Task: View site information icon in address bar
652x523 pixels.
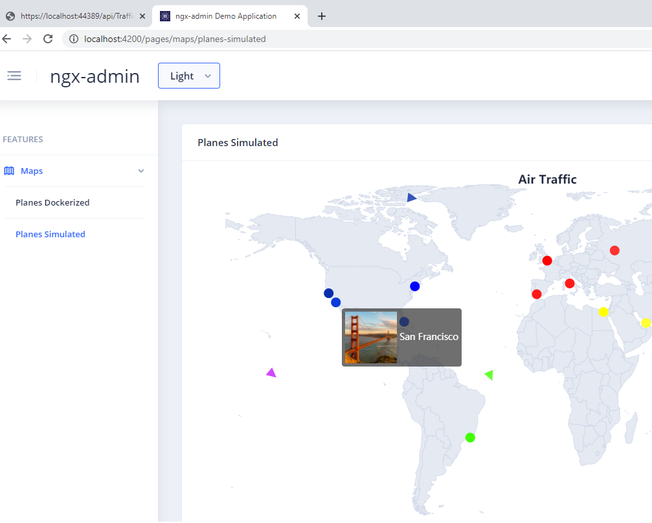Action: click(x=74, y=39)
